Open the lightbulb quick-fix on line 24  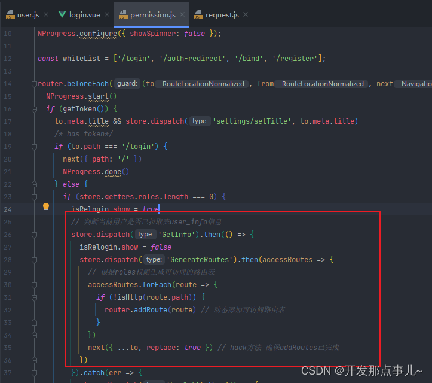46,207
